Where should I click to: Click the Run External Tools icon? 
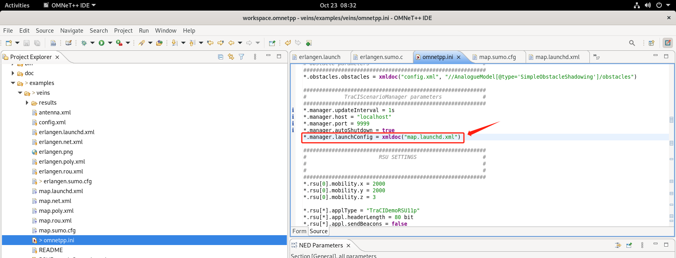119,43
